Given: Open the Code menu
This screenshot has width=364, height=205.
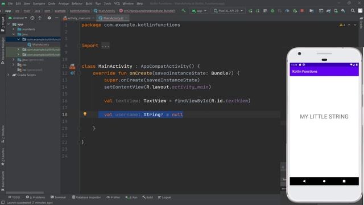Looking at the screenshot, I should click(x=52, y=3).
